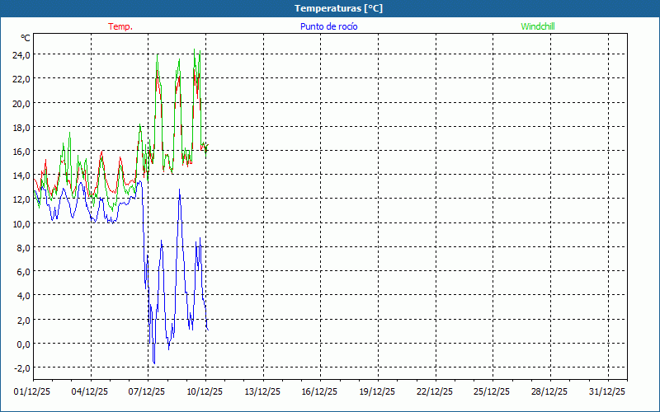Click the 13/12/25 date label
660x412 pixels.
(x=262, y=391)
